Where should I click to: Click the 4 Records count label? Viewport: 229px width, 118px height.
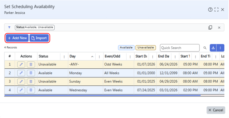pos(11,47)
